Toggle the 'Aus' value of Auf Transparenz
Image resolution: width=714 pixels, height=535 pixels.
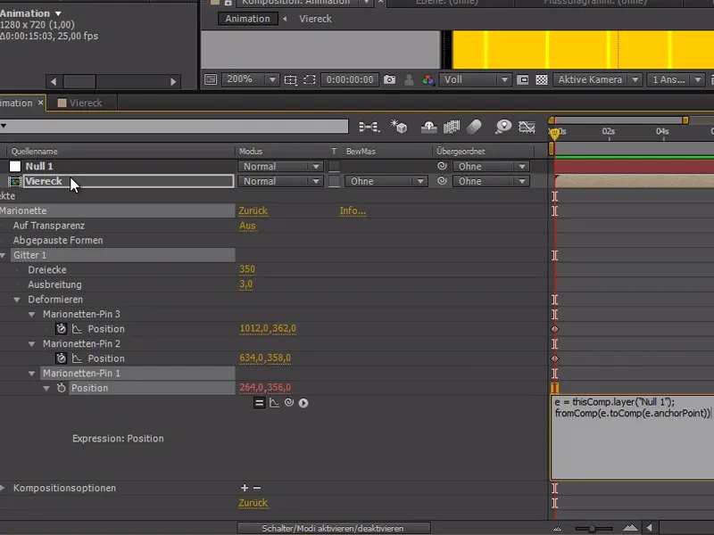(247, 226)
